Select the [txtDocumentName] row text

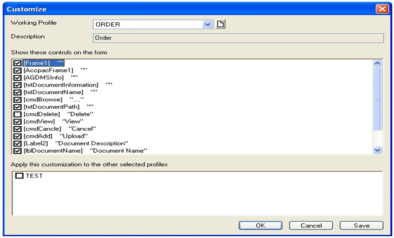(60, 92)
